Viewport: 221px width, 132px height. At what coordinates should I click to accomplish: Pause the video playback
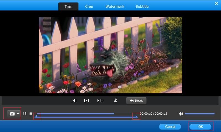[25, 114]
